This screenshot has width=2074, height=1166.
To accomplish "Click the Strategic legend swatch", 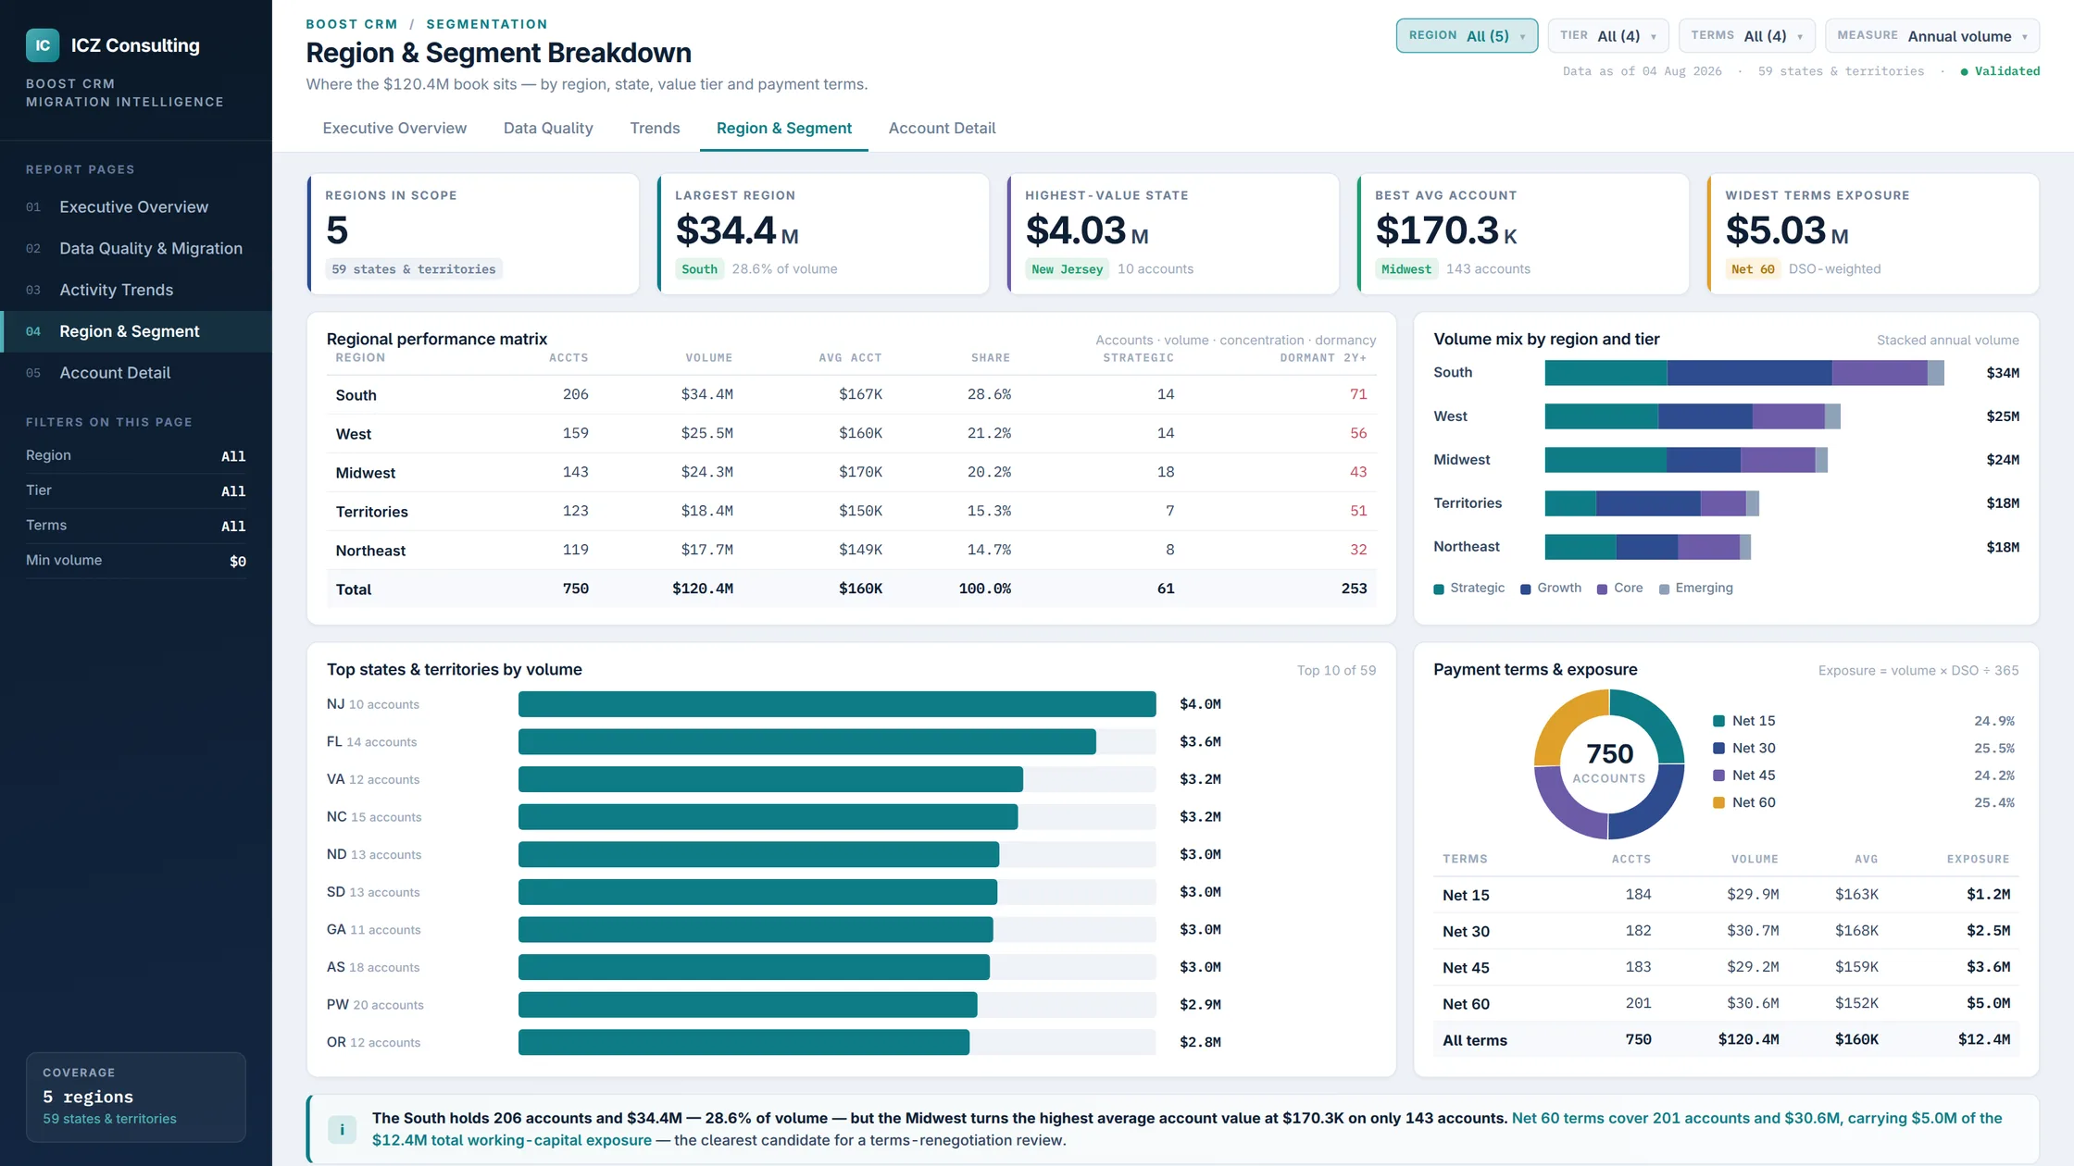I will pyautogui.click(x=1439, y=589).
